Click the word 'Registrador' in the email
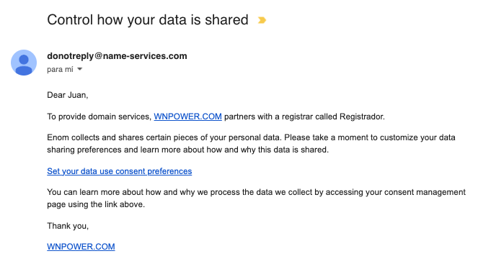The image size is (491, 269). coord(362,117)
